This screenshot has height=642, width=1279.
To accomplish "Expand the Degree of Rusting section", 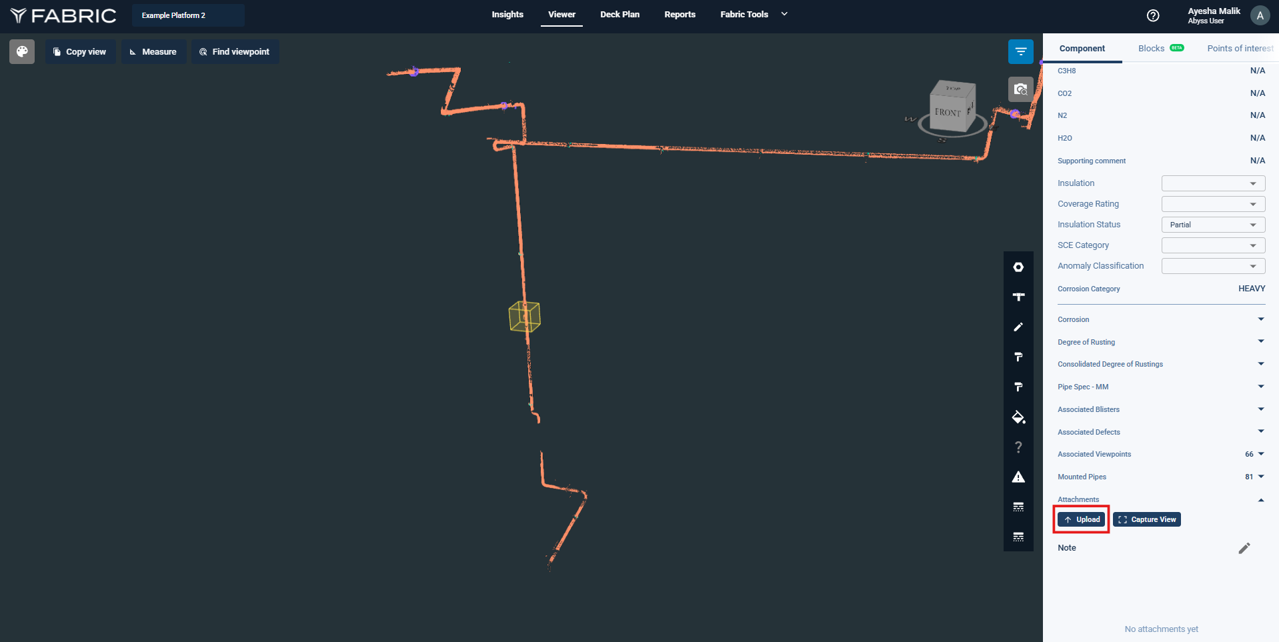I will [x=1260, y=341].
